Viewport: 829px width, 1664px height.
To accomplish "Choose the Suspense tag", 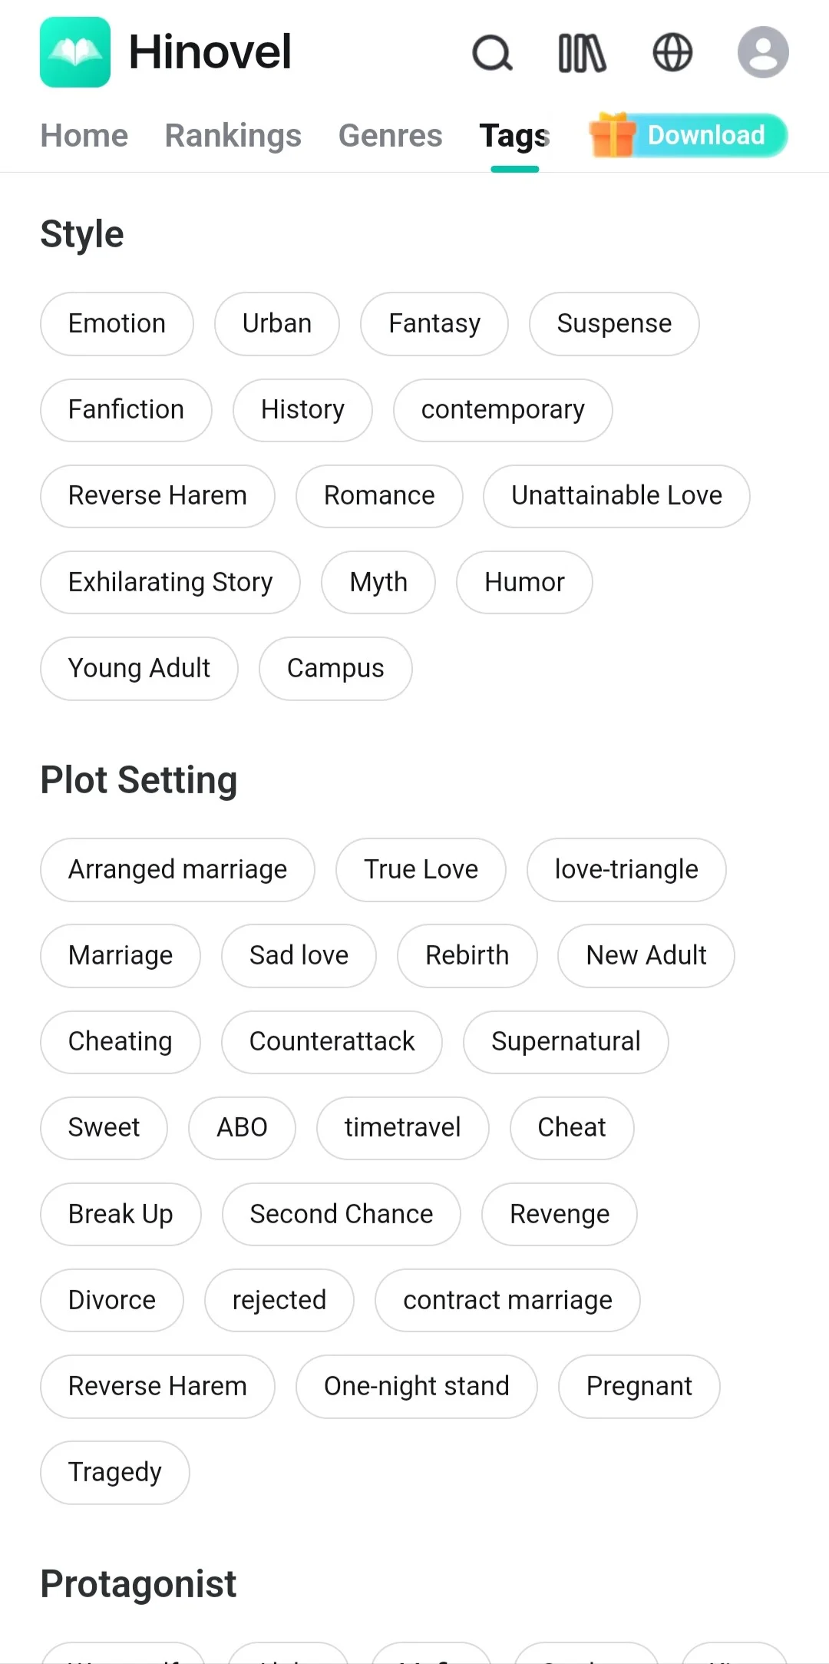I will coord(614,324).
